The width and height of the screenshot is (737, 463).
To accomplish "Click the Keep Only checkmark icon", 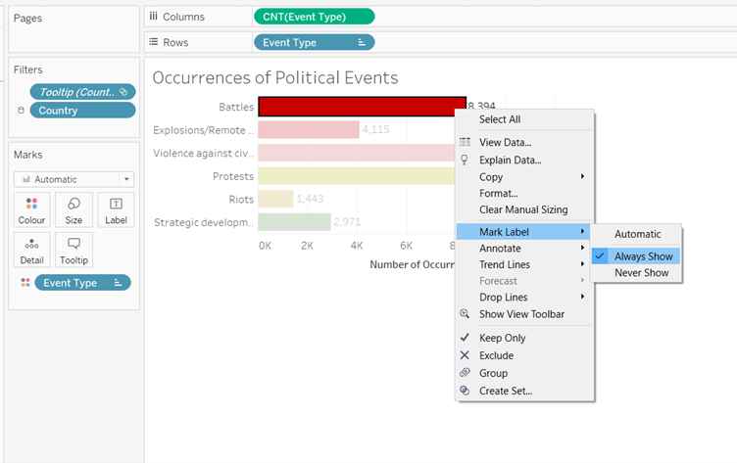I will click(465, 337).
